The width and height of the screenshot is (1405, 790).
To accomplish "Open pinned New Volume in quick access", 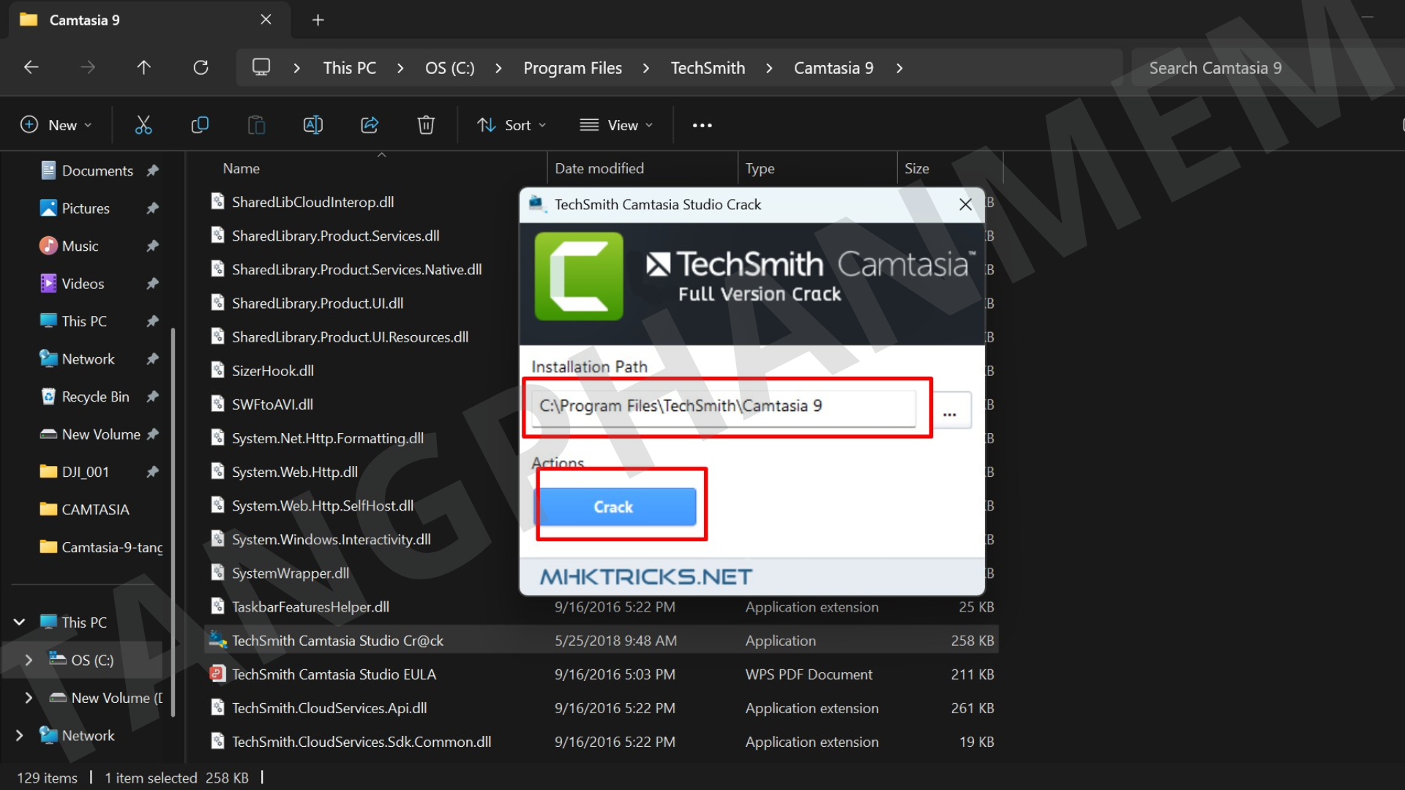I will 101,434.
